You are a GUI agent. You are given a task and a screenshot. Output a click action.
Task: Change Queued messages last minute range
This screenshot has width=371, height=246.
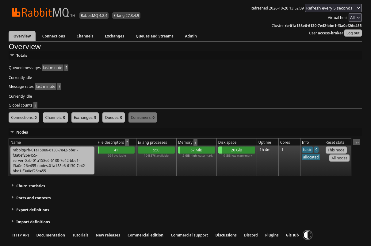click(x=53, y=68)
